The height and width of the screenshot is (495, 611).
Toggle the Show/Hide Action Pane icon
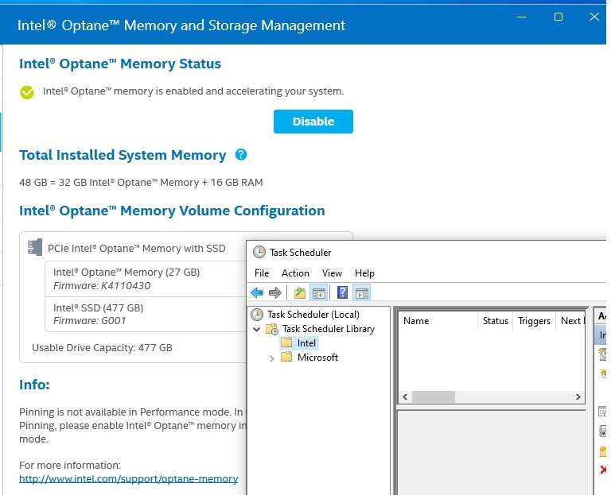(361, 292)
